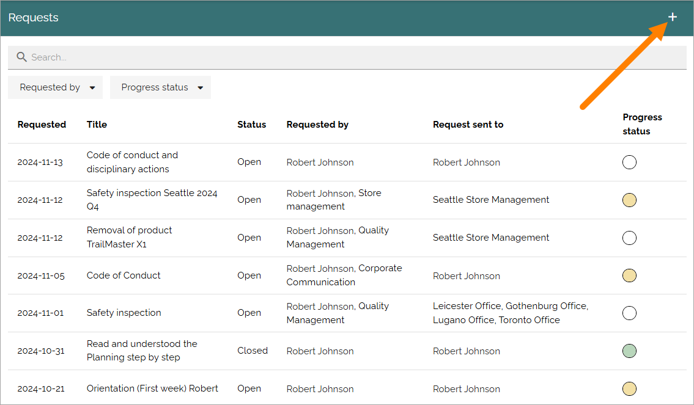Click Robert Johnson, Quality Management in TrailMaster row
This screenshot has width=694, height=405.
(x=338, y=237)
